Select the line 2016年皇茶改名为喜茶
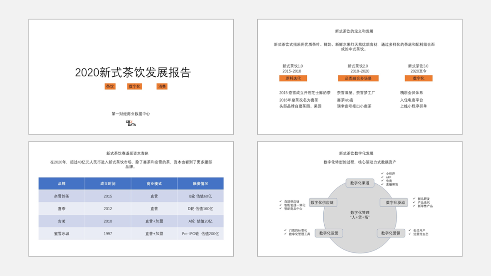Image resolution: width=491 pixels, height=276 pixels. click(298, 100)
